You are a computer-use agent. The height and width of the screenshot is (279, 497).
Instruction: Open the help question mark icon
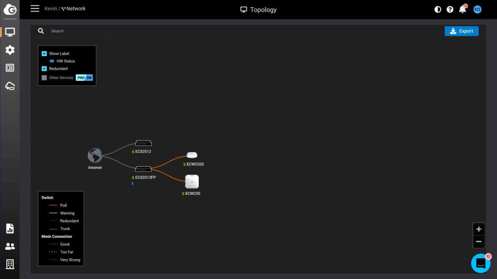tap(450, 9)
